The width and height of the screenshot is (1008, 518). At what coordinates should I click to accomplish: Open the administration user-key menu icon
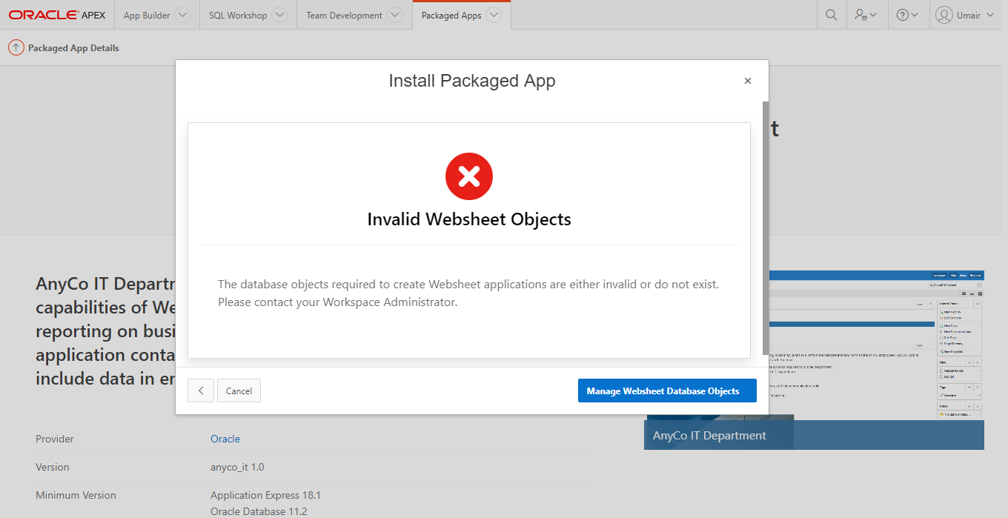coord(866,15)
